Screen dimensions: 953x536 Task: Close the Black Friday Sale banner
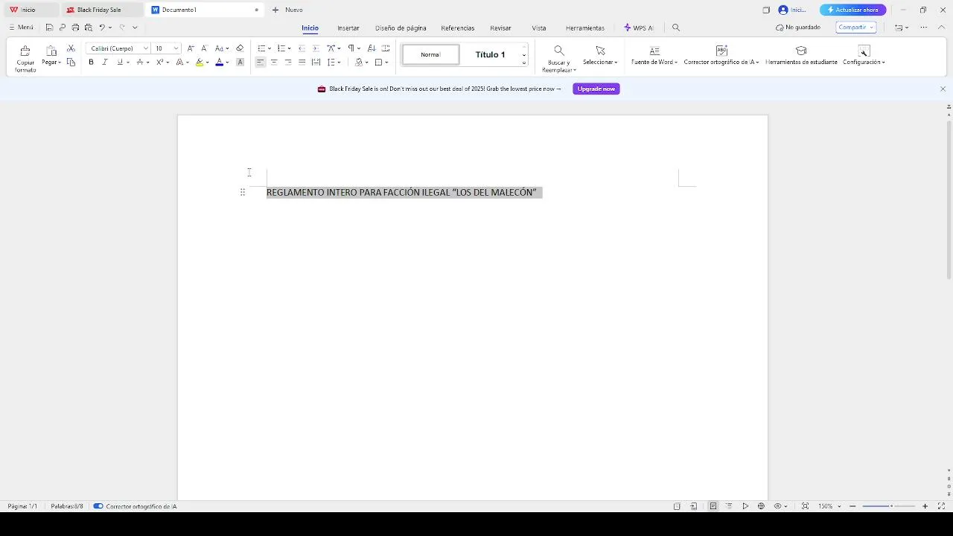(x=943, y=89)
